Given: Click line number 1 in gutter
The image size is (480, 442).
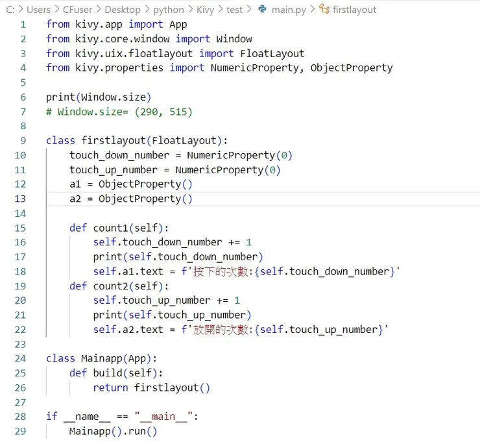Looking at the screenshot, I should tap(23, 25).
